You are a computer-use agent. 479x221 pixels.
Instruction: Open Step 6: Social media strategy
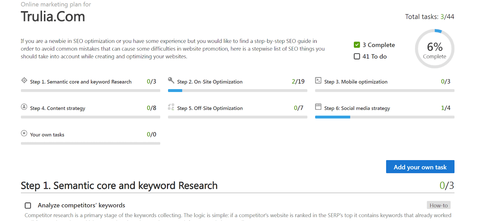coord(357,108)
